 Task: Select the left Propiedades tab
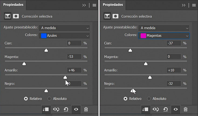(x=13, y=5)
